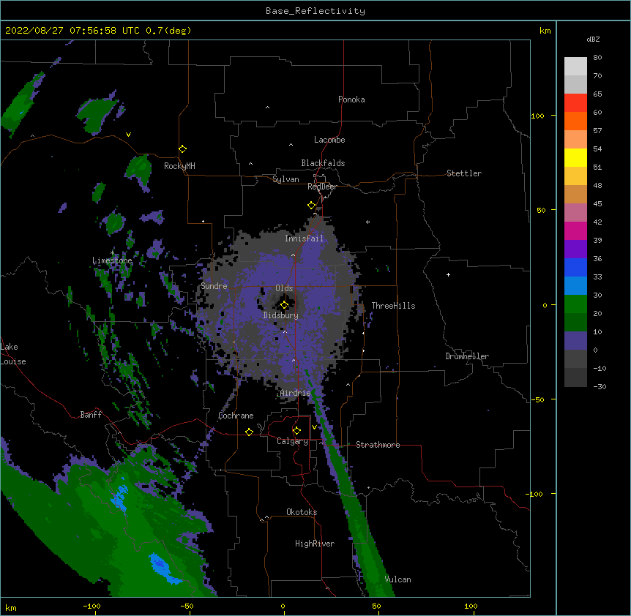Pick the dark blue 36 dBZ legend swatch

click(x=575, y=267)
